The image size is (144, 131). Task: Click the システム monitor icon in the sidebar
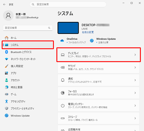(7, 45)
